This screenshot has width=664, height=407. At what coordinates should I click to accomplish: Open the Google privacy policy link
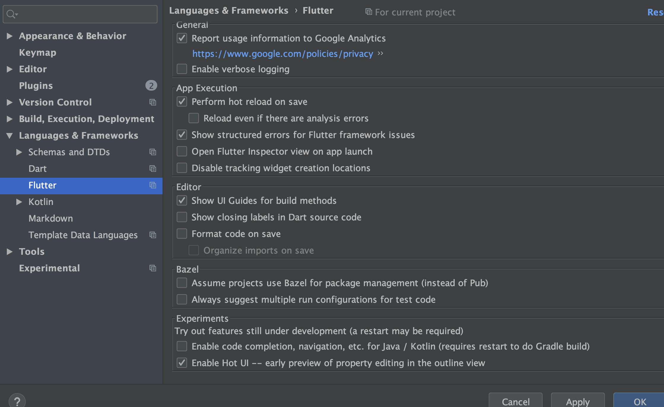(282, 54)
